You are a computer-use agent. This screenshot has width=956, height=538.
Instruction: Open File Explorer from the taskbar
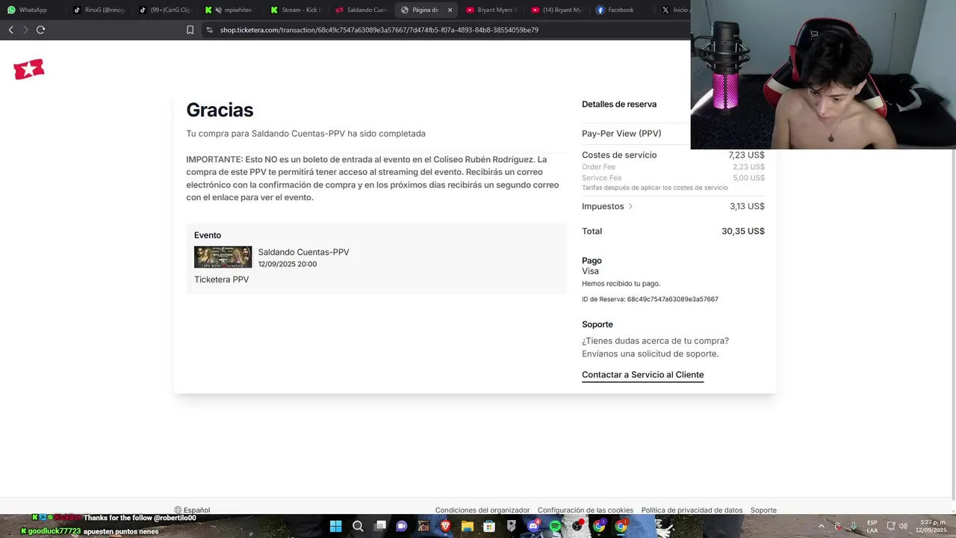pos(468,526)
